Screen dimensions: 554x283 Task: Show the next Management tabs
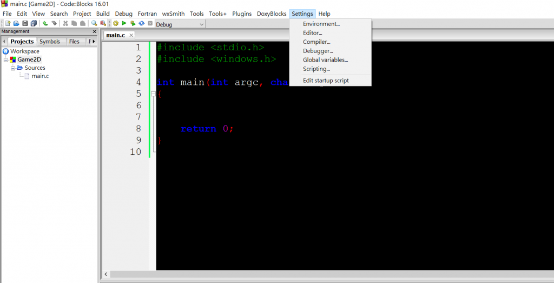click(94, 42)
